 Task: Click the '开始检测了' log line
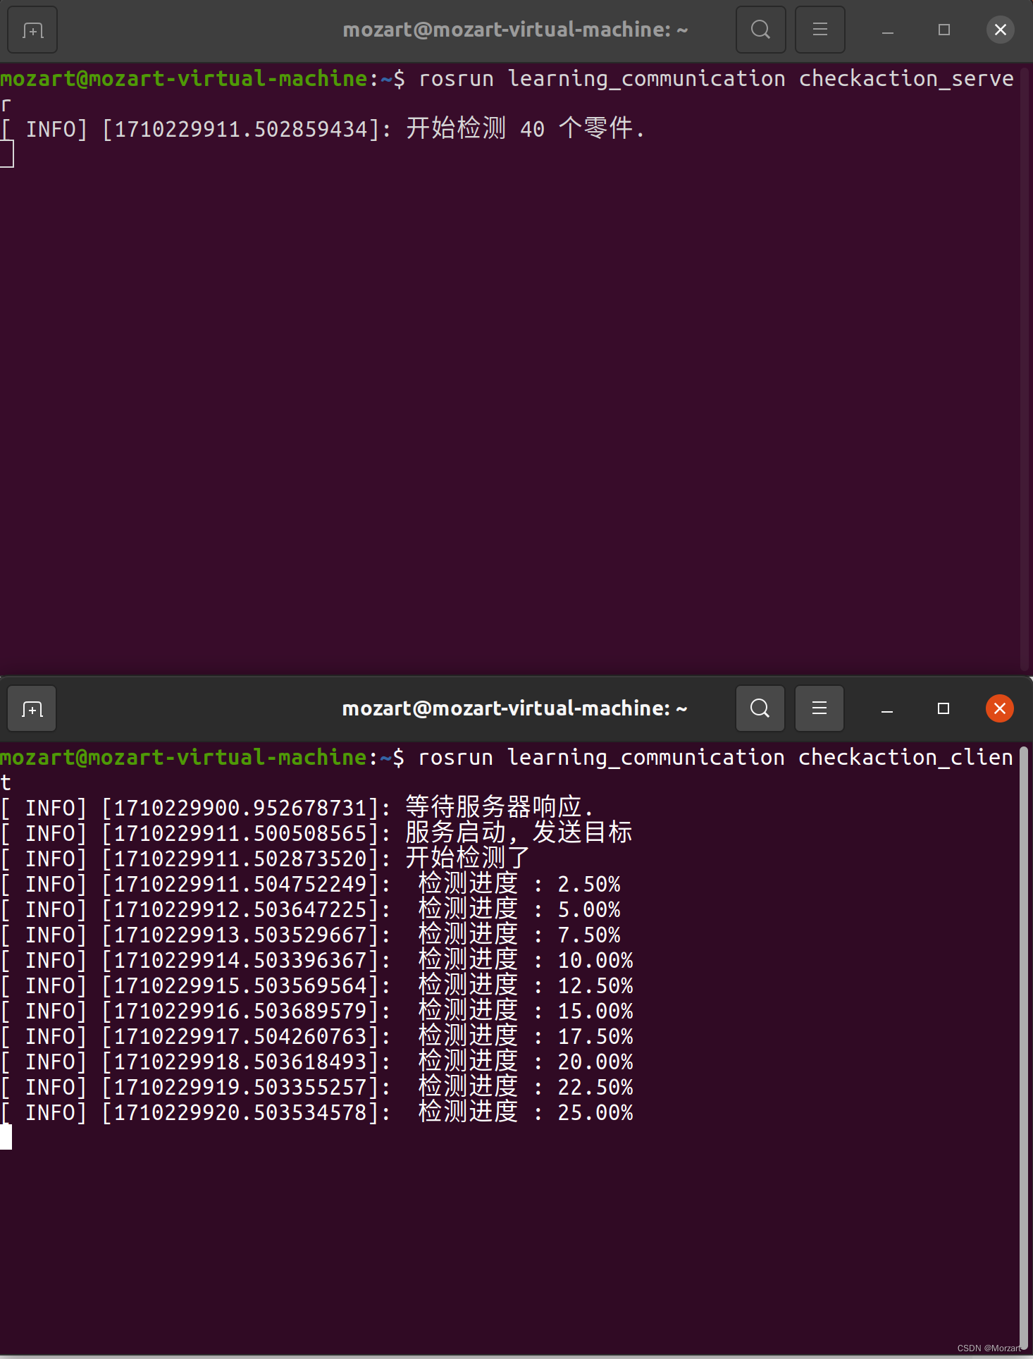(x=266, y=859)
